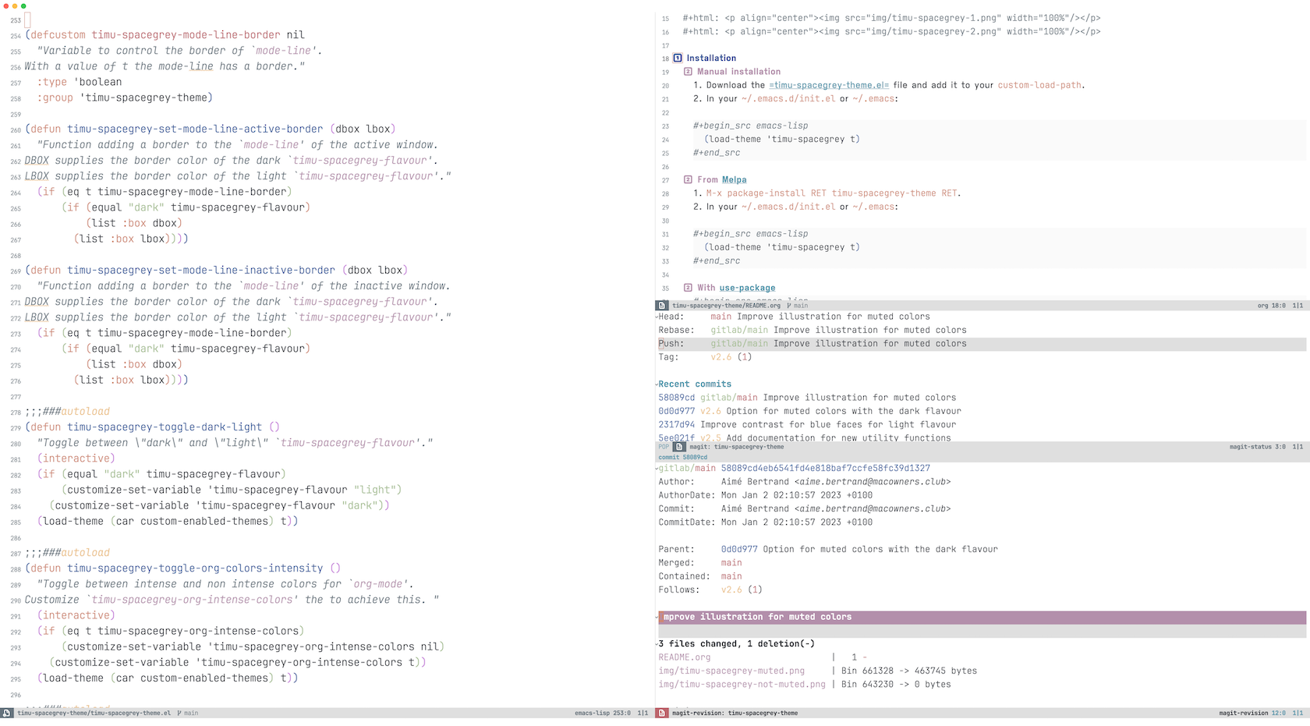Click the custom-load-path text in README
This screenshot has width=1310, height=726.
point(1039,85)
